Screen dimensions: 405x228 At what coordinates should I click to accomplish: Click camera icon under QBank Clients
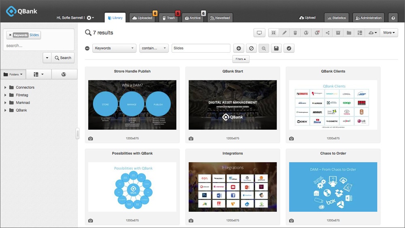[291, 139]
